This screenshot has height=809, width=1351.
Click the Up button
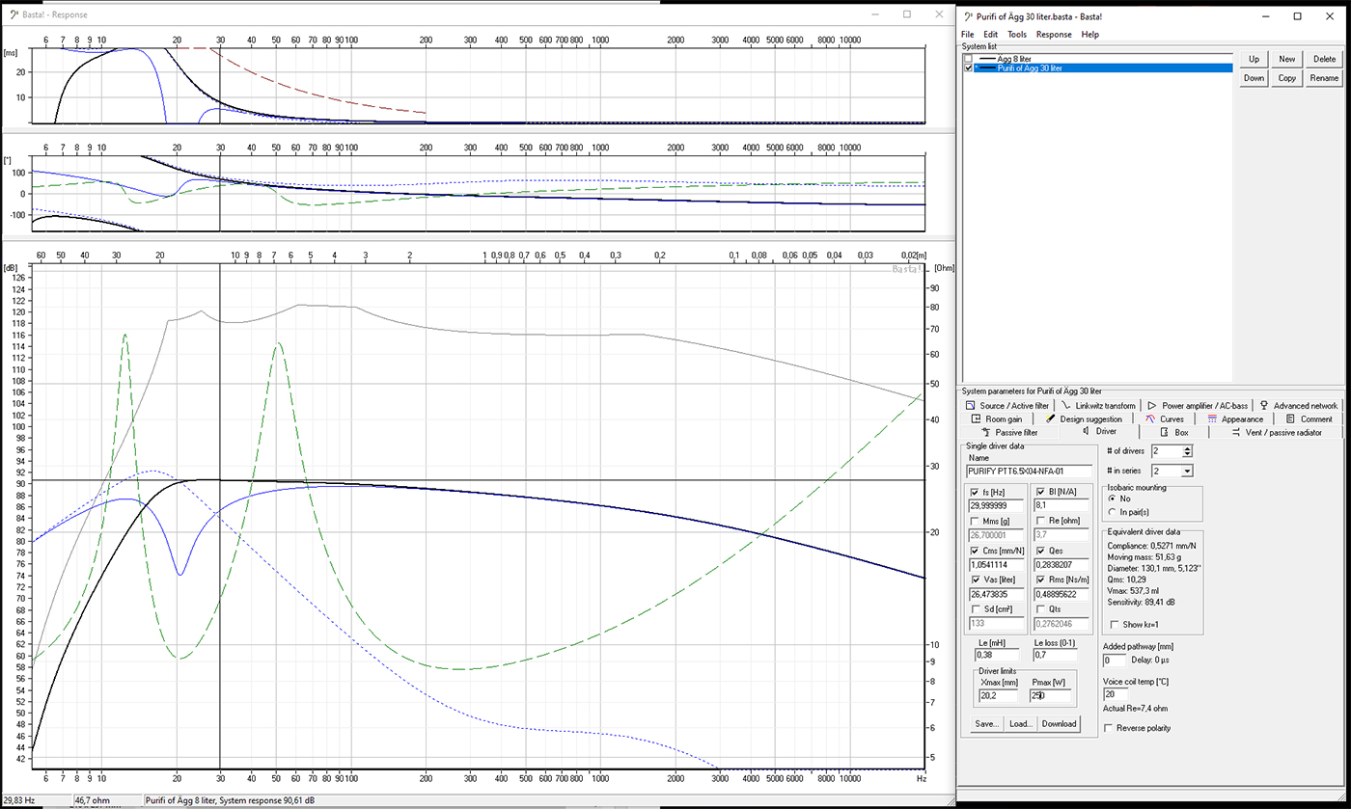coord(1254,59)
